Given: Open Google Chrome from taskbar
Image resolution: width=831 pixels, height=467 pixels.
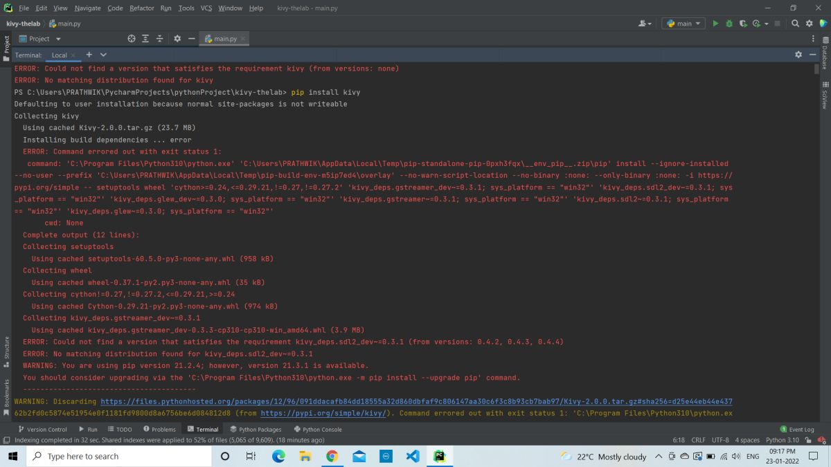Looking at the screenshot, I should pos(332,457).
